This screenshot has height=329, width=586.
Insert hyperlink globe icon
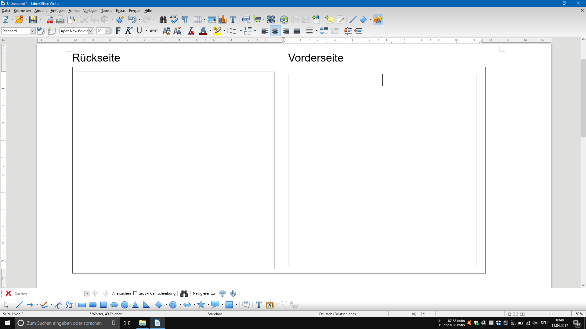pyautogui.click(x=284, y=20)
